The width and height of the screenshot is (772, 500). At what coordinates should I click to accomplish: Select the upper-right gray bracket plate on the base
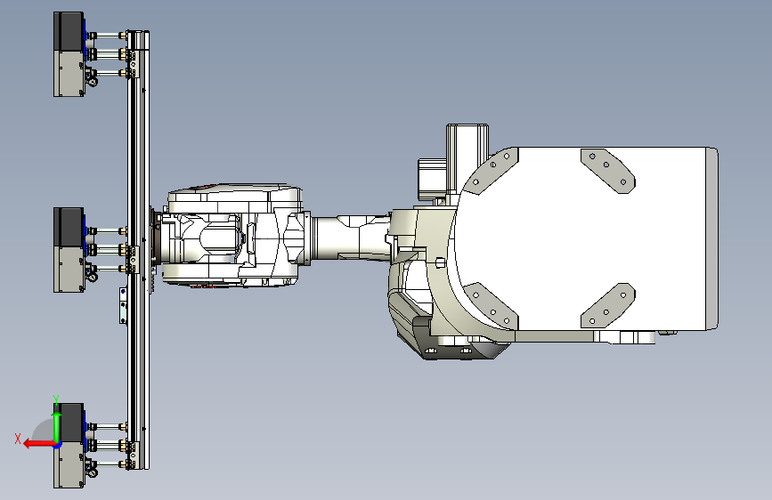(x=607, y=170)
